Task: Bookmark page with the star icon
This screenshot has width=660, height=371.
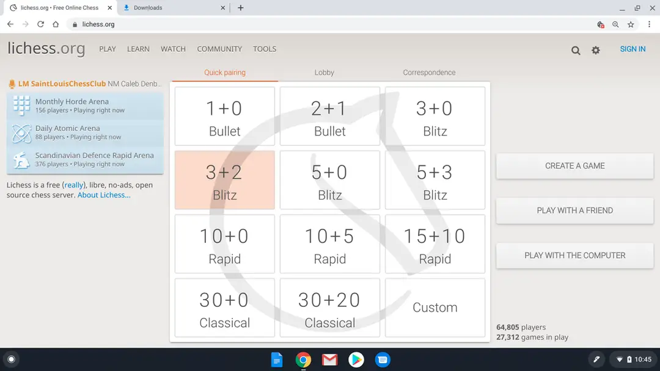Action: pyautogui.click(x=631, y=24)
